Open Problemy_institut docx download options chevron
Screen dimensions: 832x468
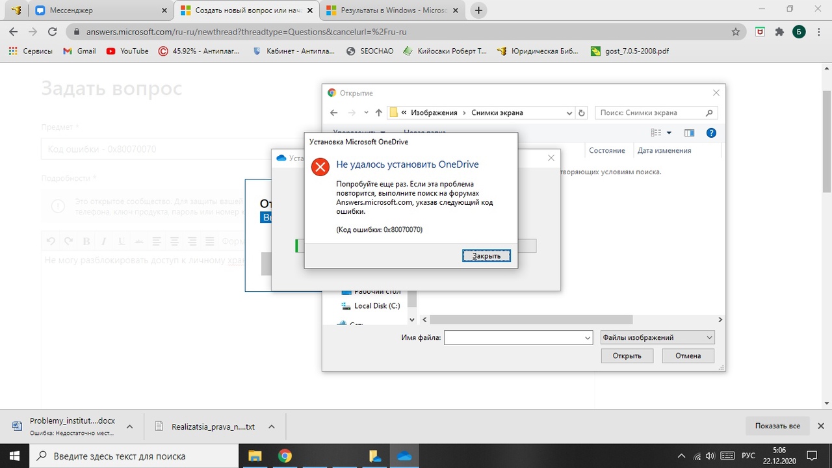pos(129,426)
